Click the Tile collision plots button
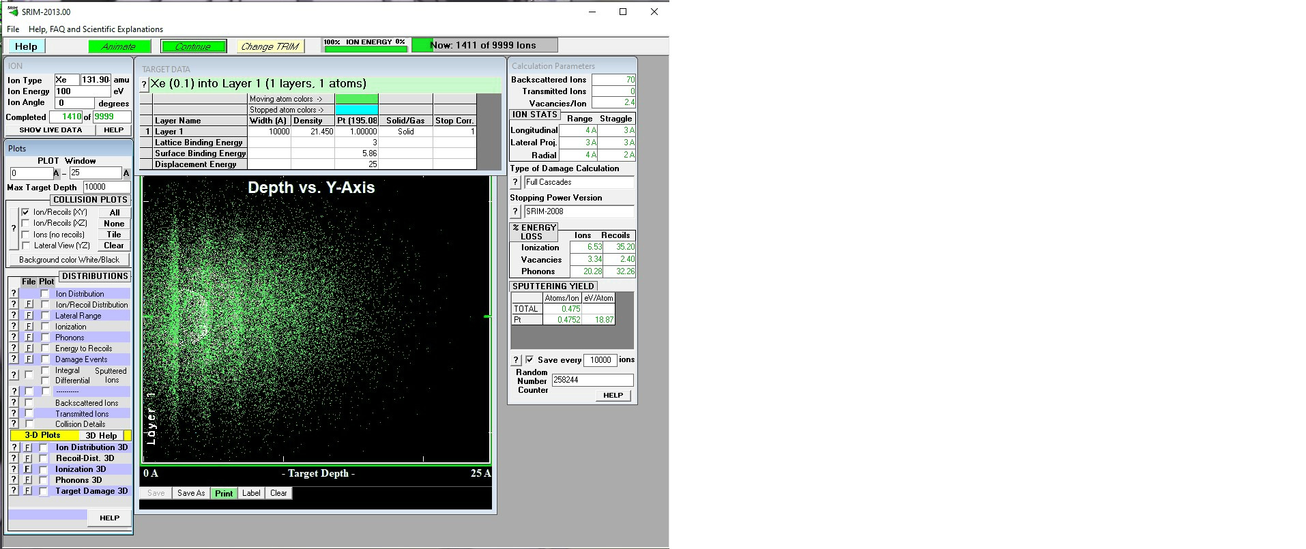Image resolution: width=1306 pixels, height=549 pixels. click(114, 235)
